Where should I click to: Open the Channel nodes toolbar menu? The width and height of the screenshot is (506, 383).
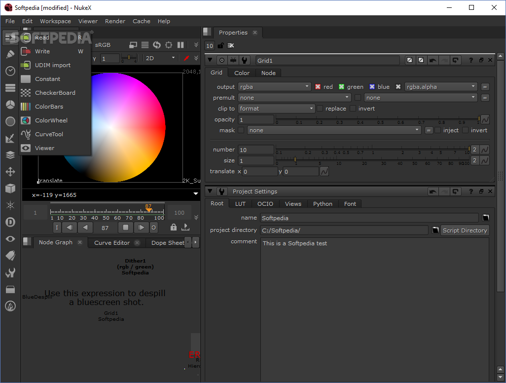point(10,87)
